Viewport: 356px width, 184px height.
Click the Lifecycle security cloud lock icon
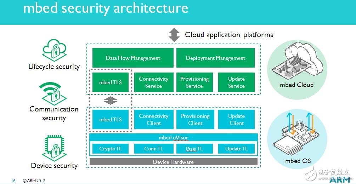[55, 50]
